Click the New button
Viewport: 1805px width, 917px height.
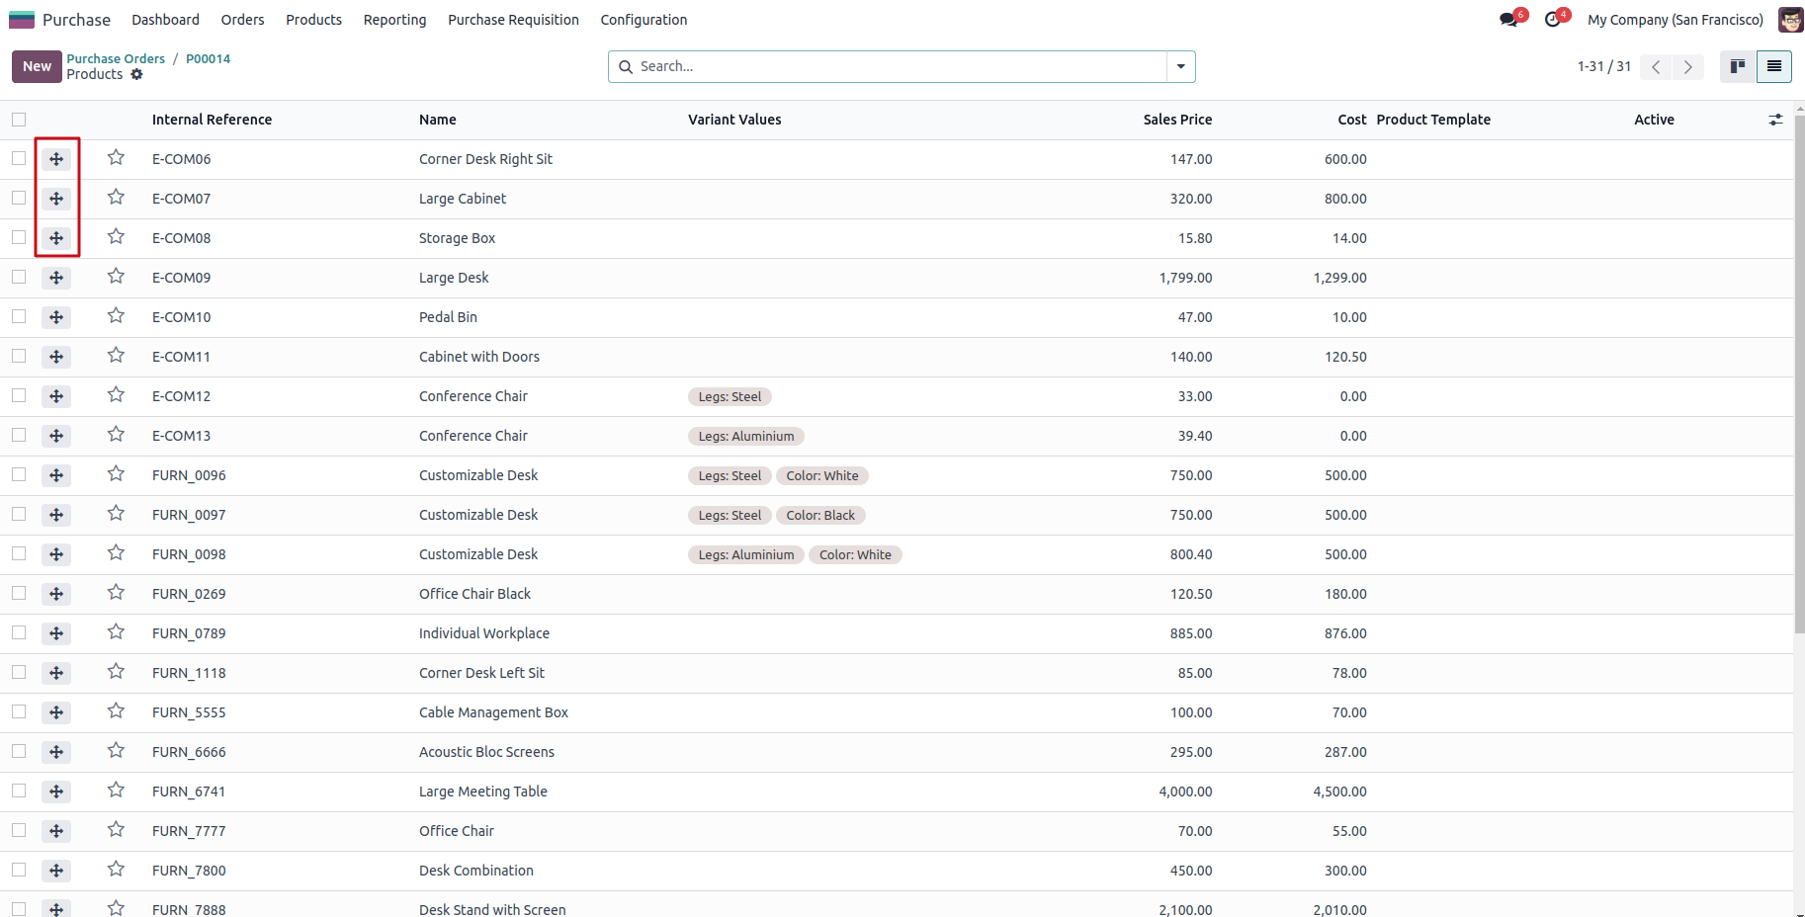[x=37, y=66]
